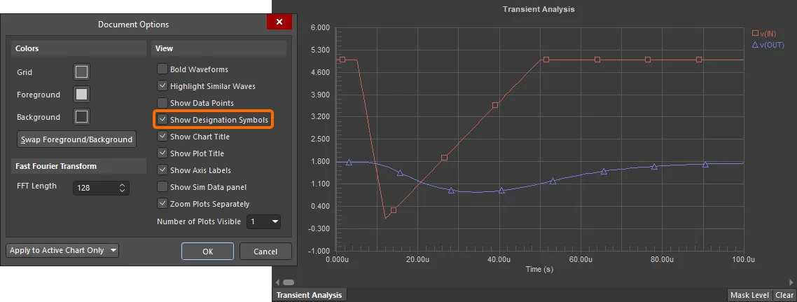Close the Document Options dialog
The image size is (797, 302).
pos(279,22)
